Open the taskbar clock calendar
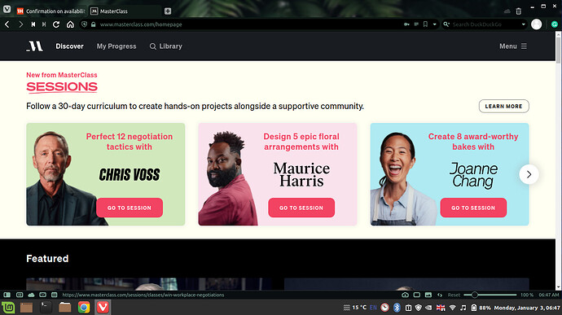The height and width of the screenshot is (315, 562). (527, 308)
